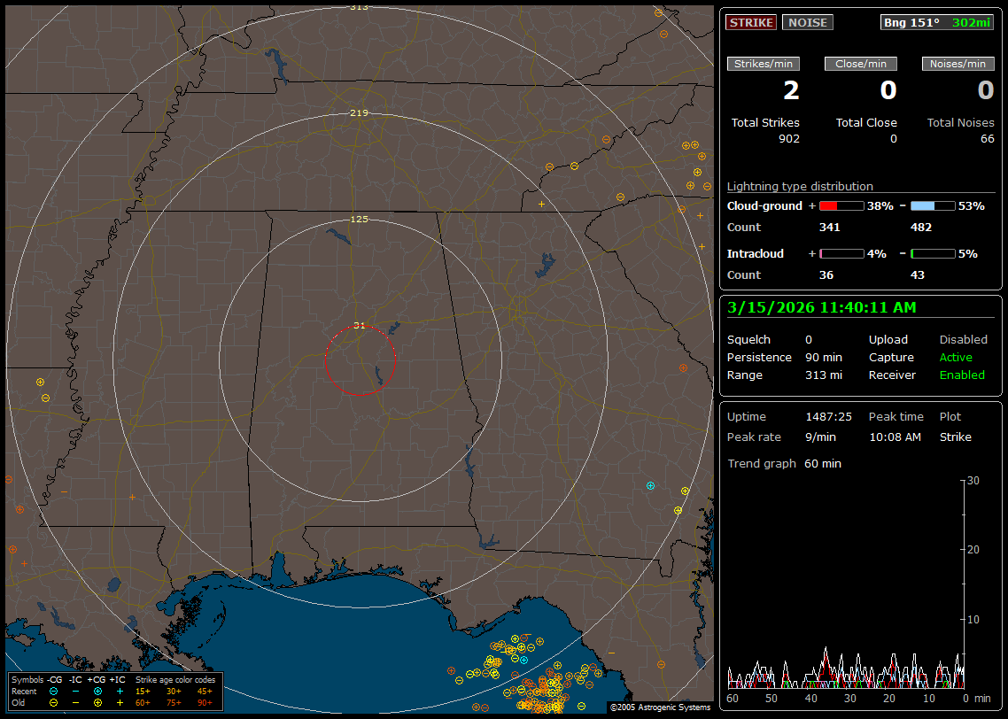Screen dimensions: 1008x719
Task: Change the Range 313 mi setting
Action: (x=824, y=375)
